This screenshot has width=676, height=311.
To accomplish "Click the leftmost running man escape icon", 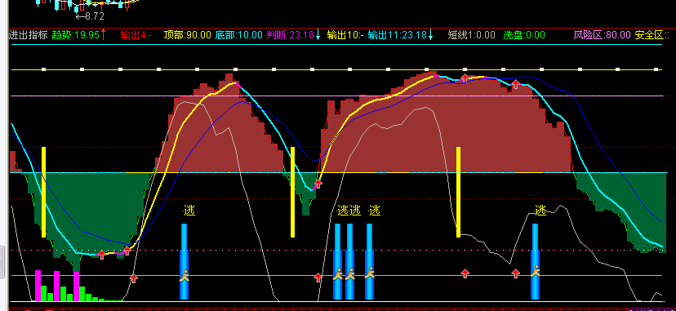I will tap(184, 275).
